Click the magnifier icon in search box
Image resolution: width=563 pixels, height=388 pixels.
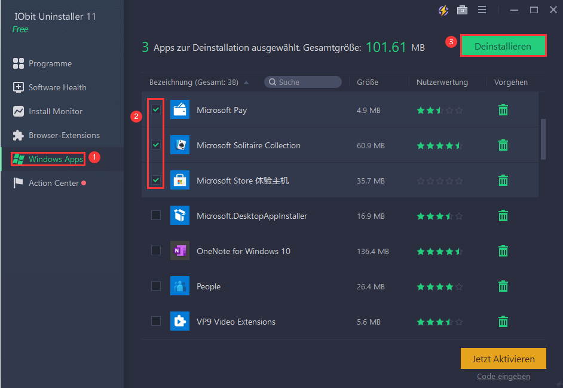point(273,82)
